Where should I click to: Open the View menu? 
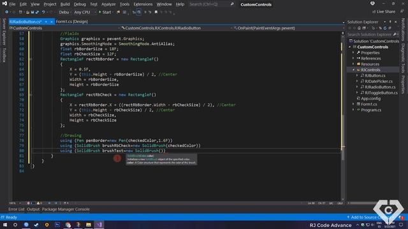(35, 4)
